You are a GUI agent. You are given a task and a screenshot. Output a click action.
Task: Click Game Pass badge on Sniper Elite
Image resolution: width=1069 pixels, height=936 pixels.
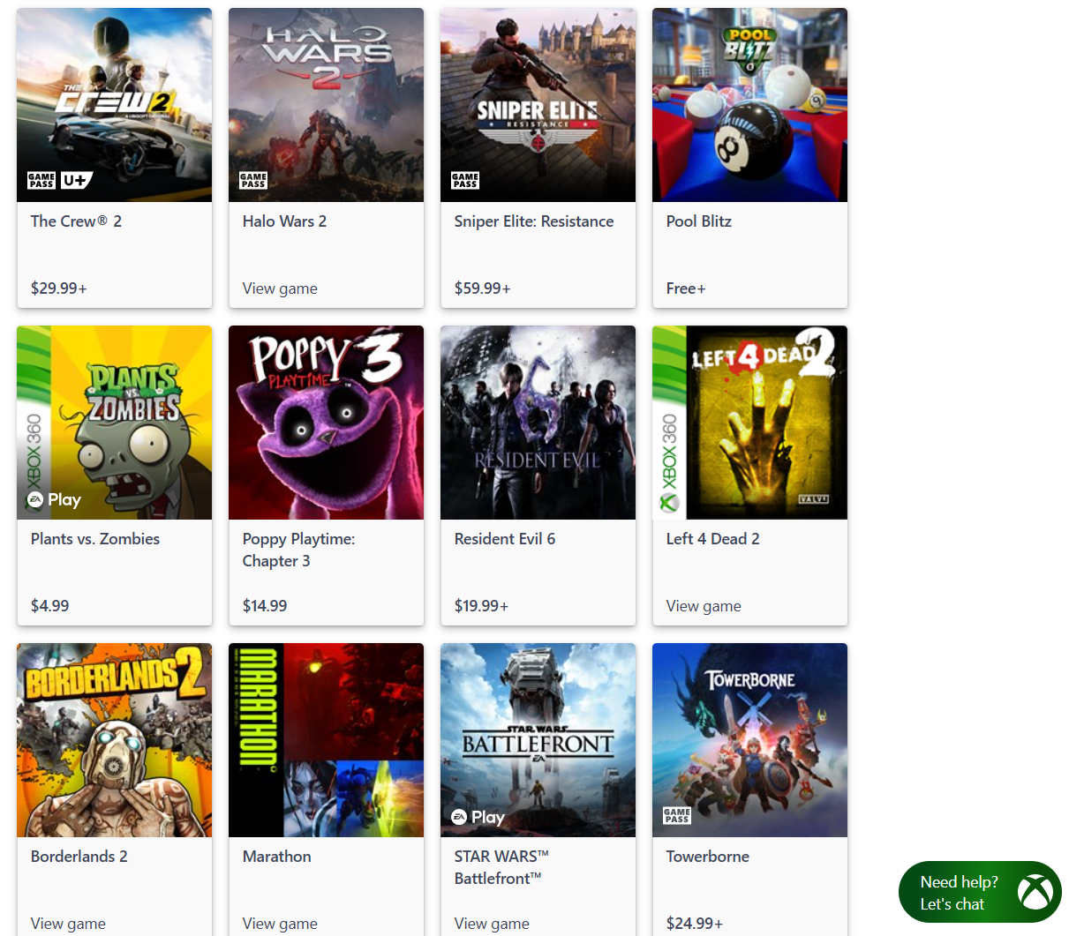[465, 181]
